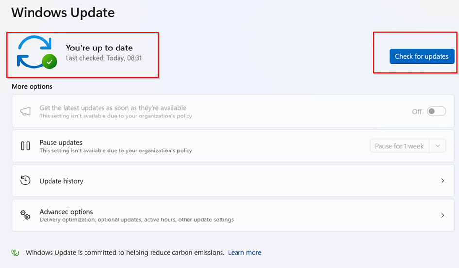Image resolution: width=459 pixels, height=268 pixels.
Task: Click the Advanced options gears icon
Action: pos(25,215)
